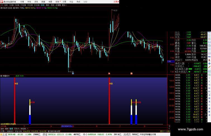Open the 指标 tab at the bottom
Image resolution: width=211 pixels, height=136 pixels.
coord(3,129)
